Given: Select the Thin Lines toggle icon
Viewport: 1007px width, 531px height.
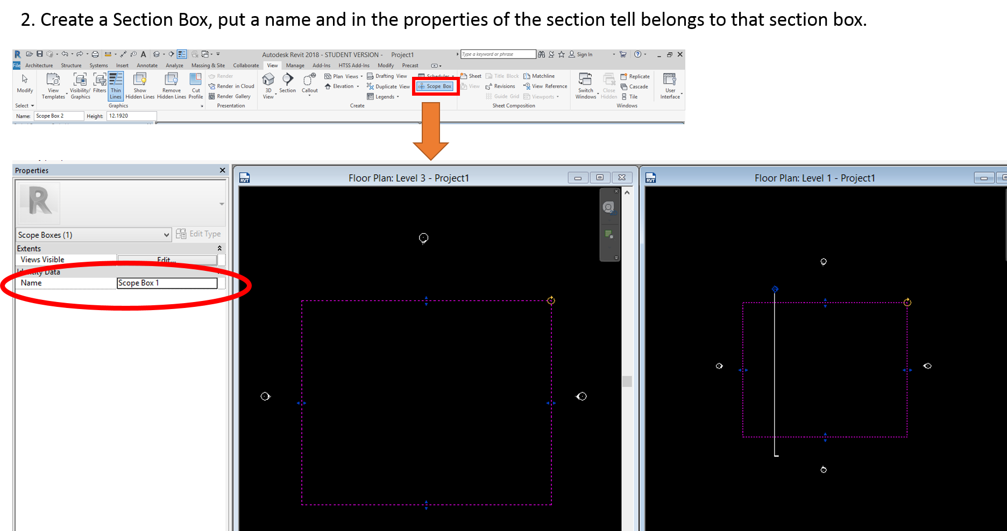Looking at the screenshot, I should pos(115,85).
